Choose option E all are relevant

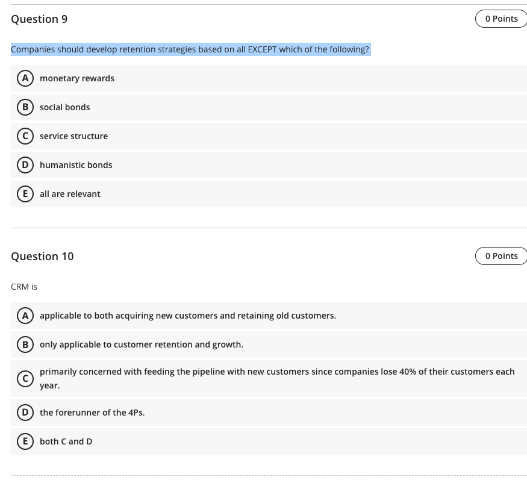click(25, 194)
